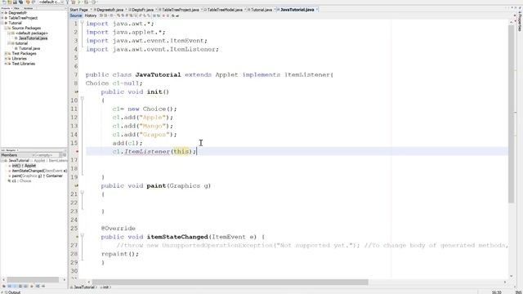Collapse the import statements code fold

pos(83,22)
